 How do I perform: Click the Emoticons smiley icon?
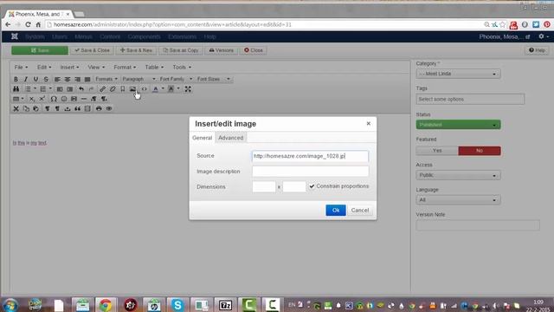[x=63, y=99]
